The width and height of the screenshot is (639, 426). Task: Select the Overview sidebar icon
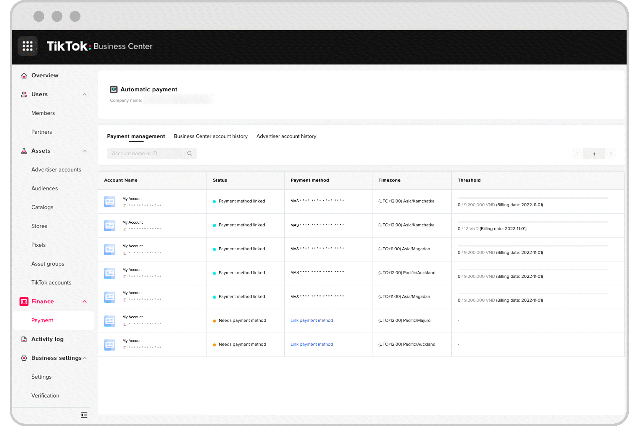(23, 75)
